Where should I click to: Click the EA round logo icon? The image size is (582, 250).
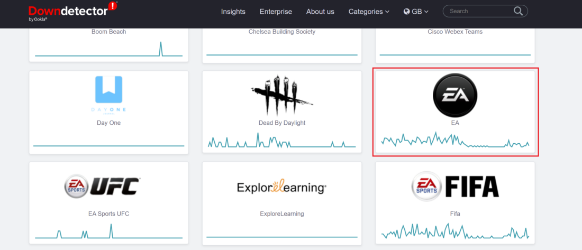point(455,95)
